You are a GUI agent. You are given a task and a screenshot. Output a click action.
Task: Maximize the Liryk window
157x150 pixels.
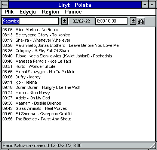click(x=152, y=5)
